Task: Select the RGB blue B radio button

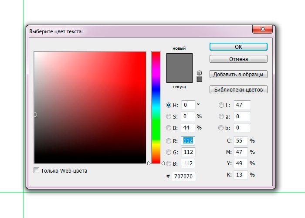Action: pyautogui.click(x=169, y=163)
